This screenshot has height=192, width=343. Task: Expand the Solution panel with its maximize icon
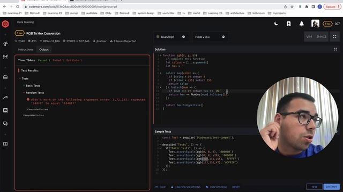(x=335, y=50)
